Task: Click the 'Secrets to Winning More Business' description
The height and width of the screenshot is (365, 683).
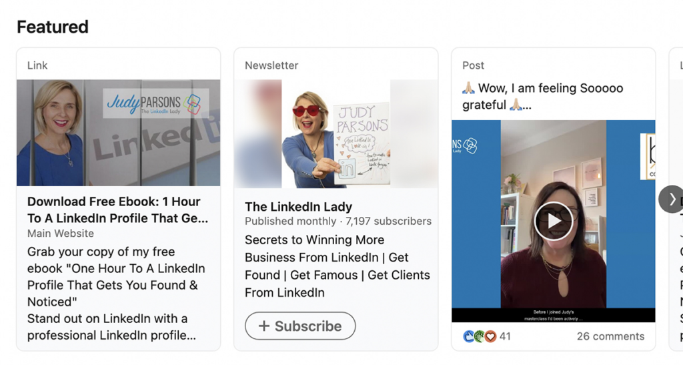Action: (337, 266)
